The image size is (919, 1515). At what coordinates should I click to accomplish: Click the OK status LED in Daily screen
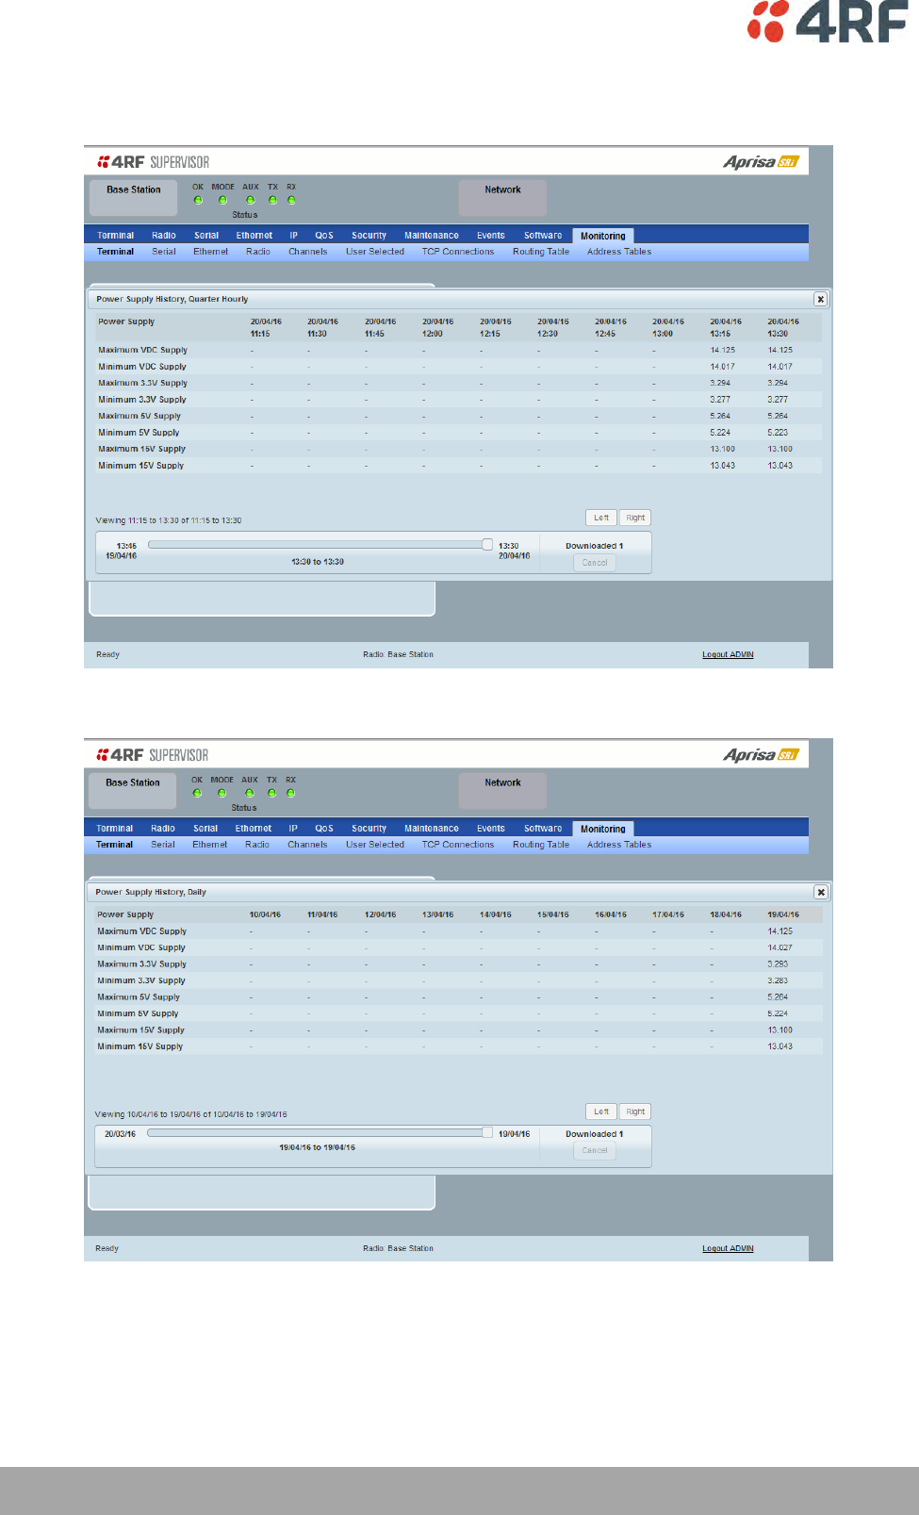coord(197,793)
